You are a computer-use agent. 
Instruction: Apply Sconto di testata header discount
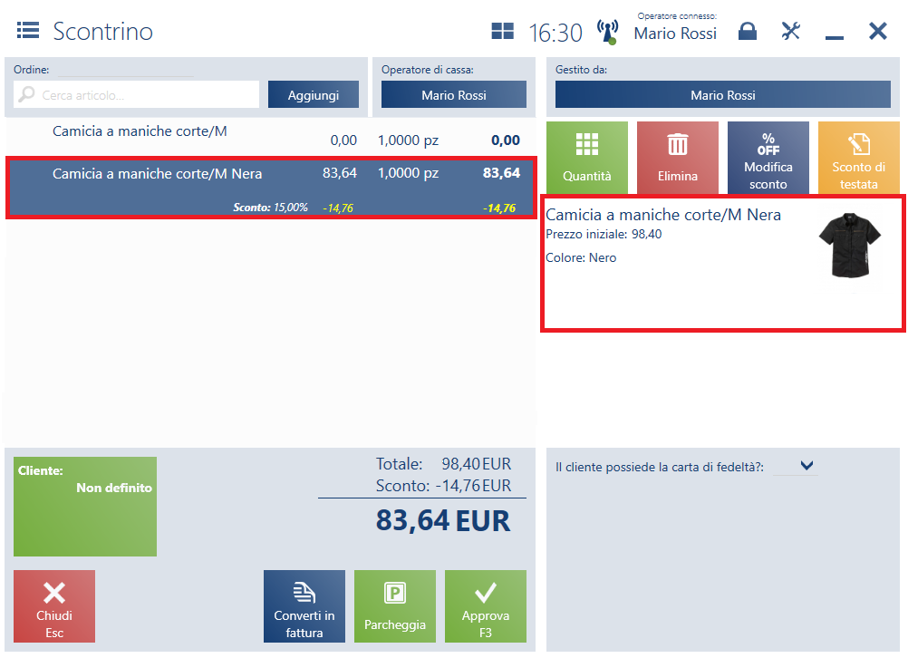pyautogui.click(x=858, y=158)
